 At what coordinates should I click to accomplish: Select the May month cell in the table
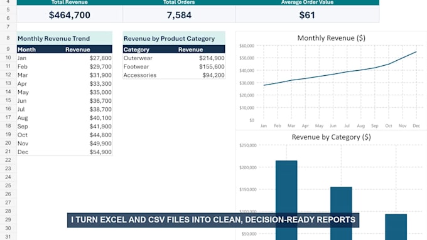coord(23,92)
